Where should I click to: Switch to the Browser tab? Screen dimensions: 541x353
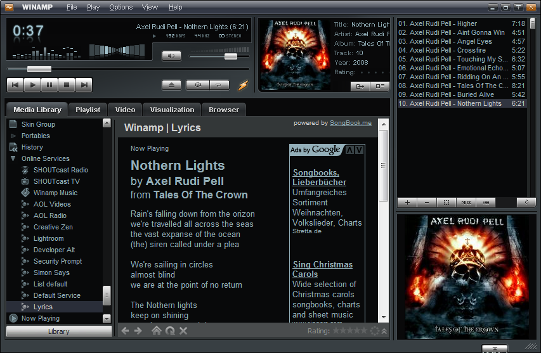coord(224,110)
